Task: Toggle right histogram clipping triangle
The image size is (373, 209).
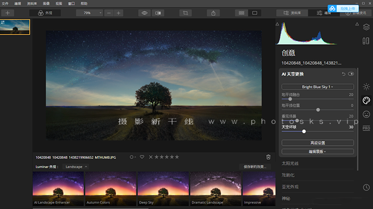Action: (357, 24)
